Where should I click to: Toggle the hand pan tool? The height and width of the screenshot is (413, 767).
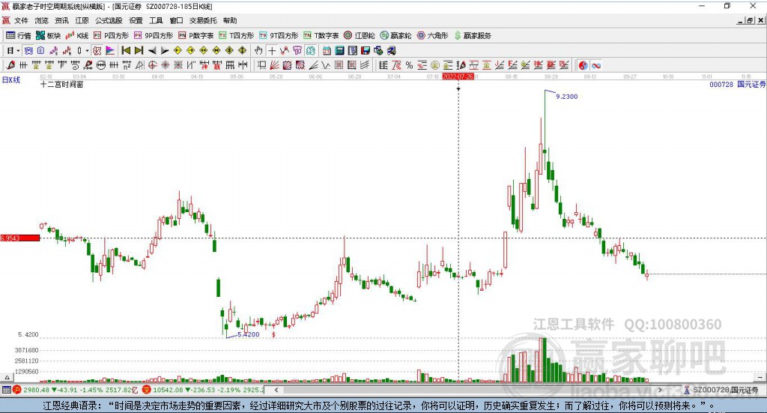(258, 50)
